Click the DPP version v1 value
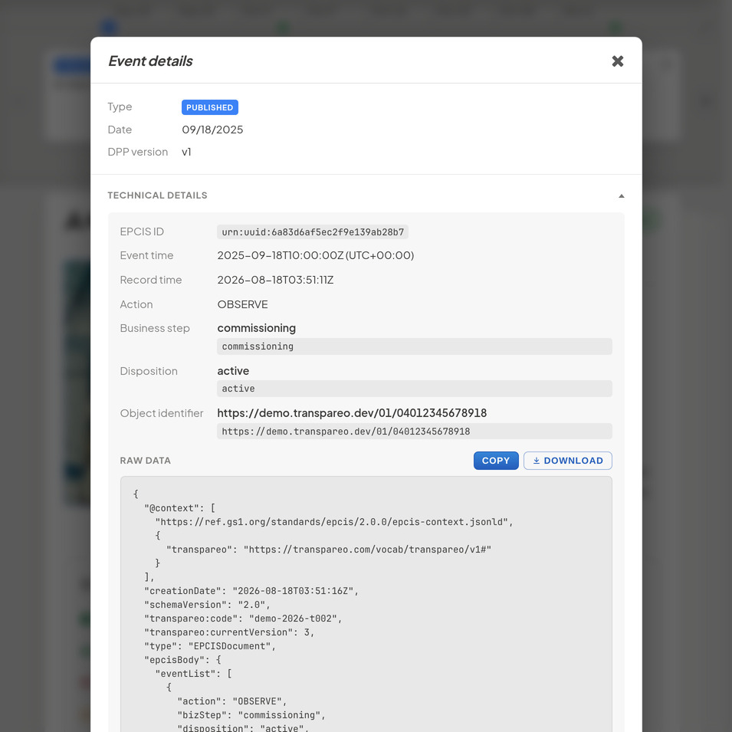Screen dimensions: 732x732 coord(186,152)
